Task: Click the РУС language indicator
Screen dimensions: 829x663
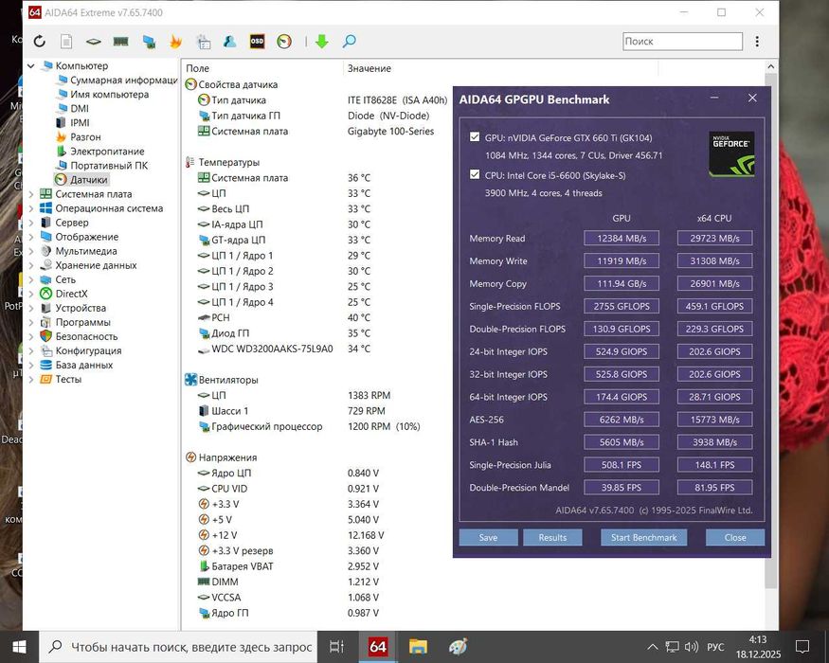Action: click(x=715, y=647)
